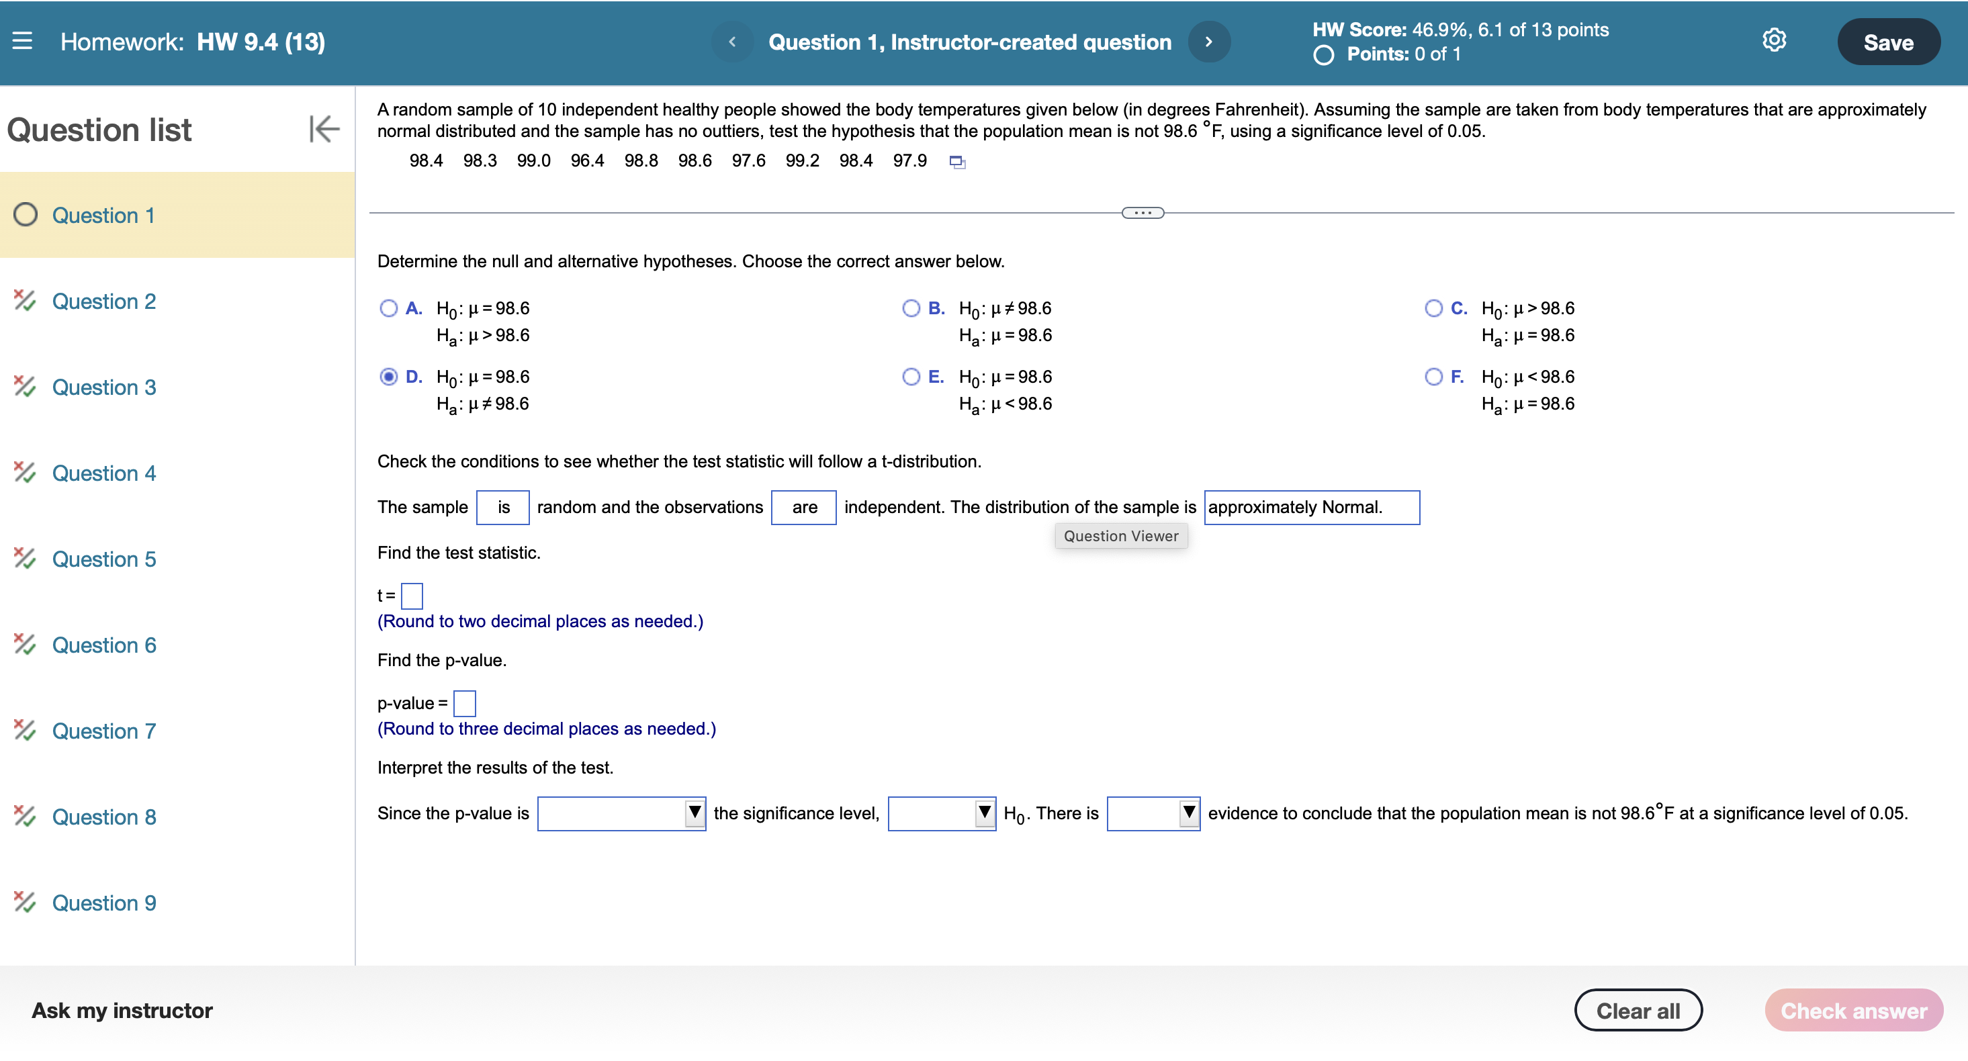Open the evidence amount dropdown
The image size is (1968, 1061).
tap(1153, 813)
